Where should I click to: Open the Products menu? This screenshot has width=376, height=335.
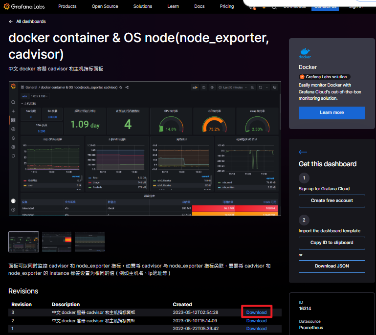[x=67, y=6]
